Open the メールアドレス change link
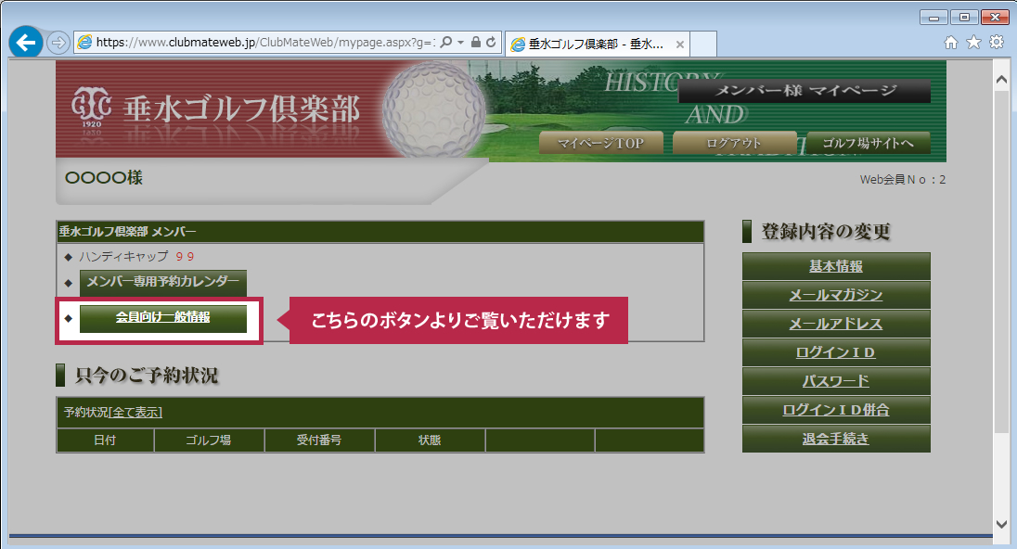Viewport: 1017px width, 549px height. [x=836, y=324]
